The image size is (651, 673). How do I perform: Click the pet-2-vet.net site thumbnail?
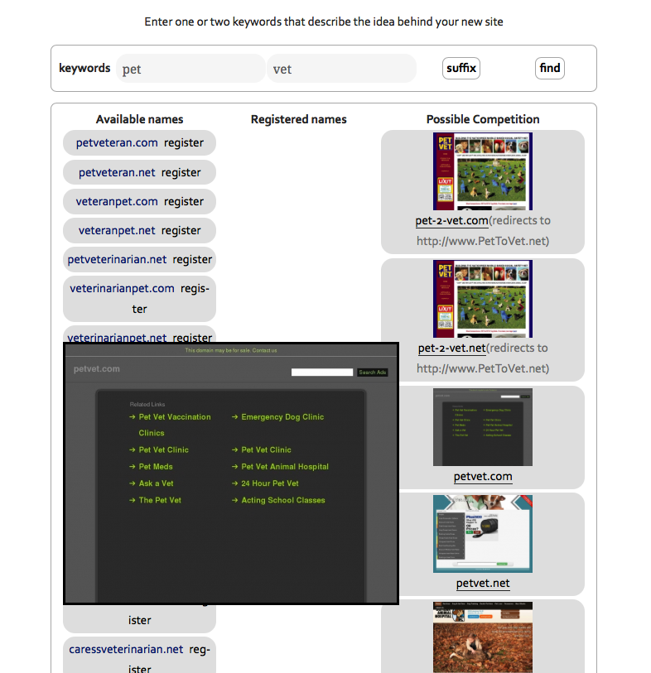[483, 299]
